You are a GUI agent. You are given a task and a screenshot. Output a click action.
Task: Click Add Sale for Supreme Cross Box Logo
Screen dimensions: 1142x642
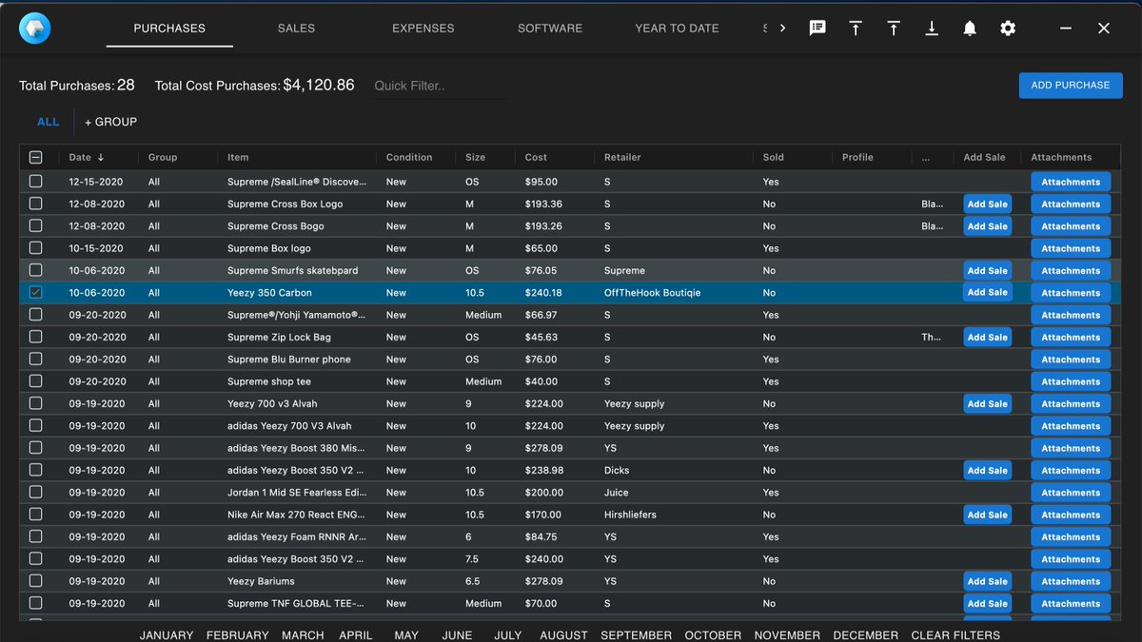[x=987, y=204]
